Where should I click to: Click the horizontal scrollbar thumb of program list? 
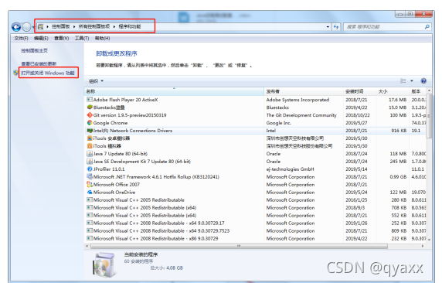[239, 246]
